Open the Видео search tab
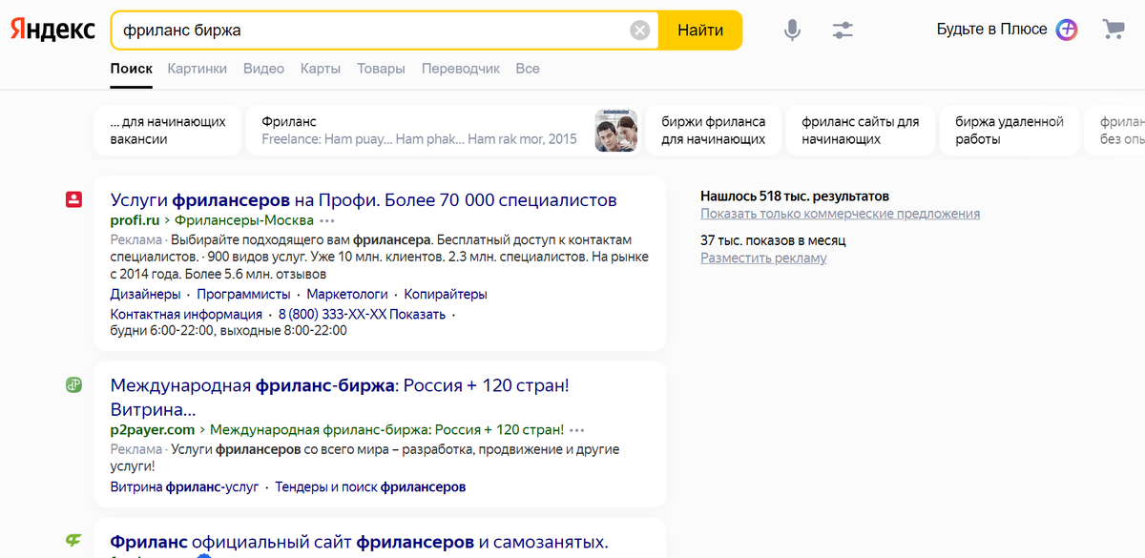 point(263,69)
